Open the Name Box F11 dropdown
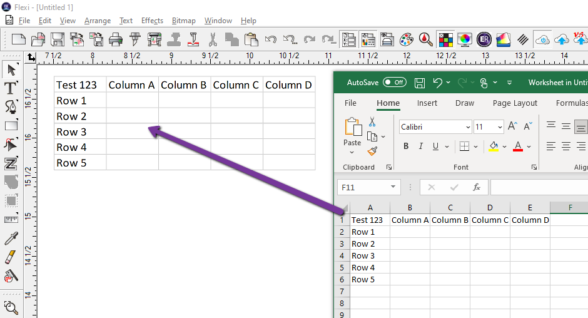The height and width of the screenshot is (318, 588). coord(393,187)
